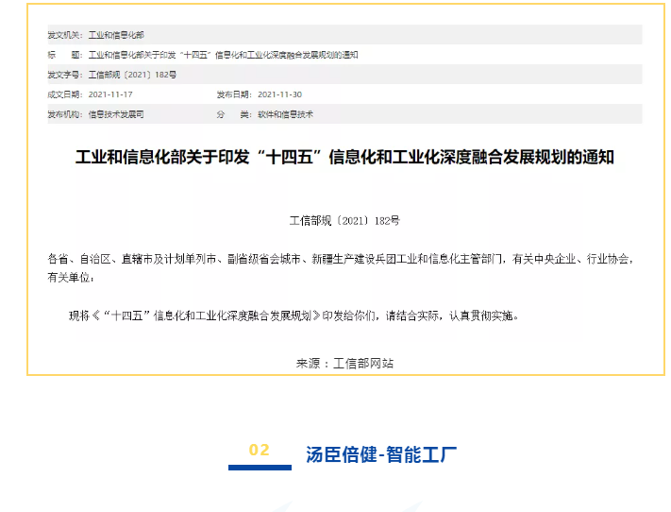Click the issuing authority value 工业和信息化部

pos(116,35)
